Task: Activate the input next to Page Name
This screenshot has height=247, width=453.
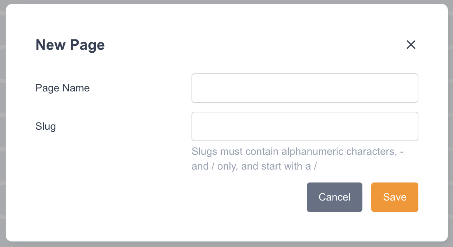Action: pos(305,88)
